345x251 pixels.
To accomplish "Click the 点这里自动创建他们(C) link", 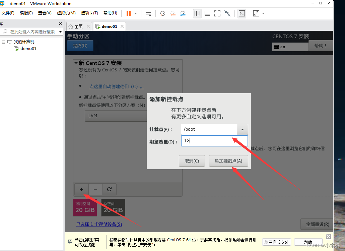I will (117, 86).
